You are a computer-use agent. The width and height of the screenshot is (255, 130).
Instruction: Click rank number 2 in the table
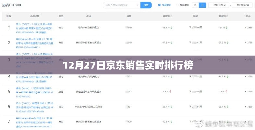click(x=9, y=43)
